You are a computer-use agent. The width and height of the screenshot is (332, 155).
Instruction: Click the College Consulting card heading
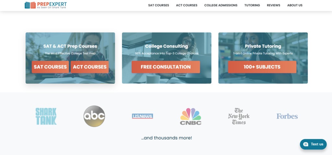click(x=166, y=46)
